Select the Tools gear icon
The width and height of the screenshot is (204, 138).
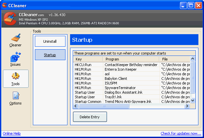(x=15, y=76)
